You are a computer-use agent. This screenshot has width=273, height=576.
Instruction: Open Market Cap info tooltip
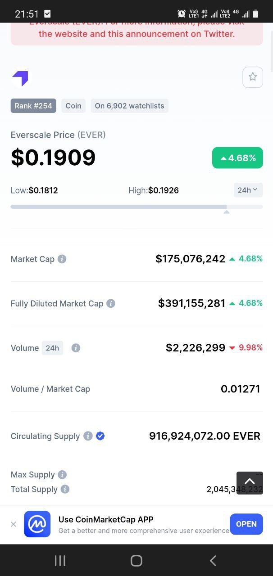[x=62, y=259]
